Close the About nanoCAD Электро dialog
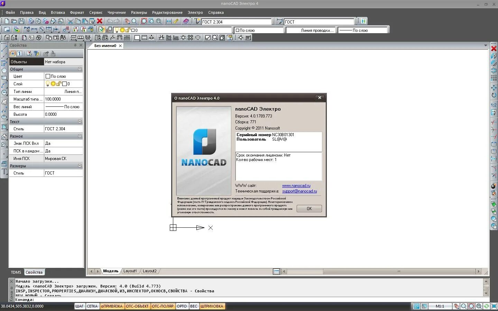Viewport: 498px width, 311px height. [x=320, y=98]
